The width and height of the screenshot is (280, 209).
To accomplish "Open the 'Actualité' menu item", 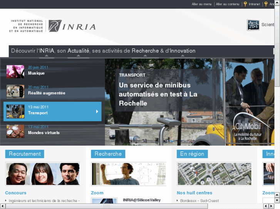I will [x=78, y=51].
